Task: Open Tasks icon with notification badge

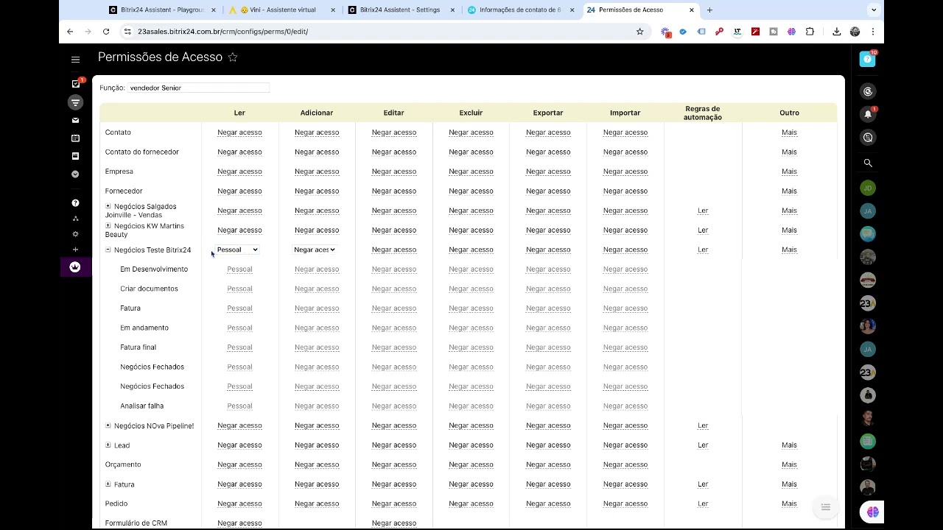Action: [x=75, y=84]
